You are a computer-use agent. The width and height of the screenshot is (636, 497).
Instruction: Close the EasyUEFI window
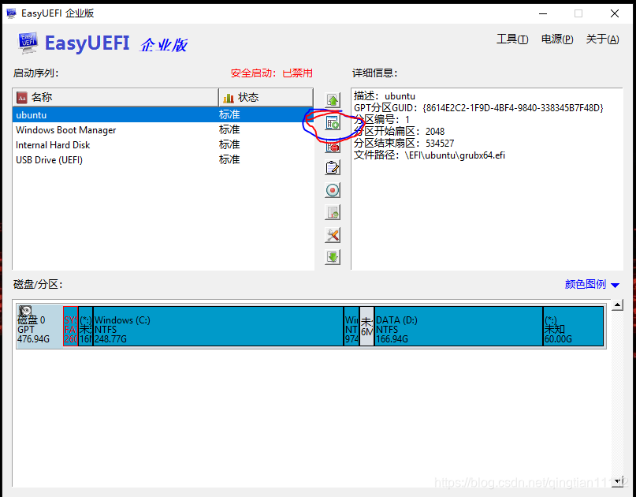coord(615,13)
